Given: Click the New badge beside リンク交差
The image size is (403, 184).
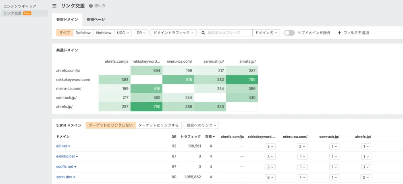Looking at the screenshot, I should [x=27, y=13].
